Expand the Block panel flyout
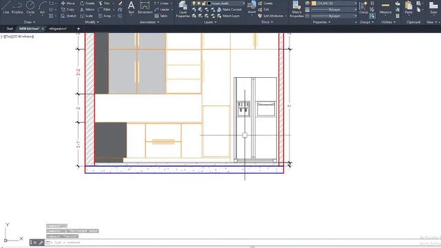 click(x=267, y=22)
